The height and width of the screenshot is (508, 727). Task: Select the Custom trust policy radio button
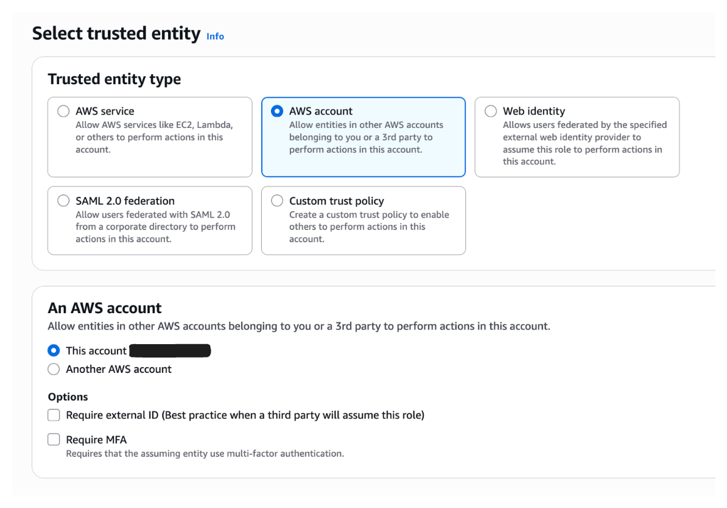(277, 200)
